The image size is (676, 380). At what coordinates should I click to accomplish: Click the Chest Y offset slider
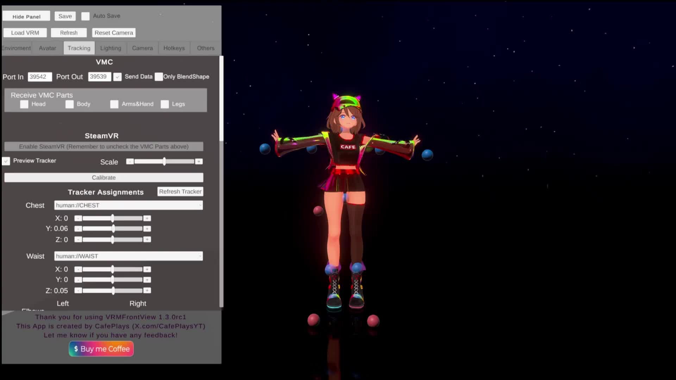click(113, 229)
